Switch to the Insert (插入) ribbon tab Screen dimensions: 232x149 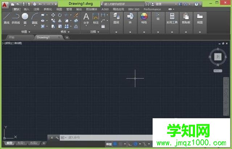click(x=26, y=9)
